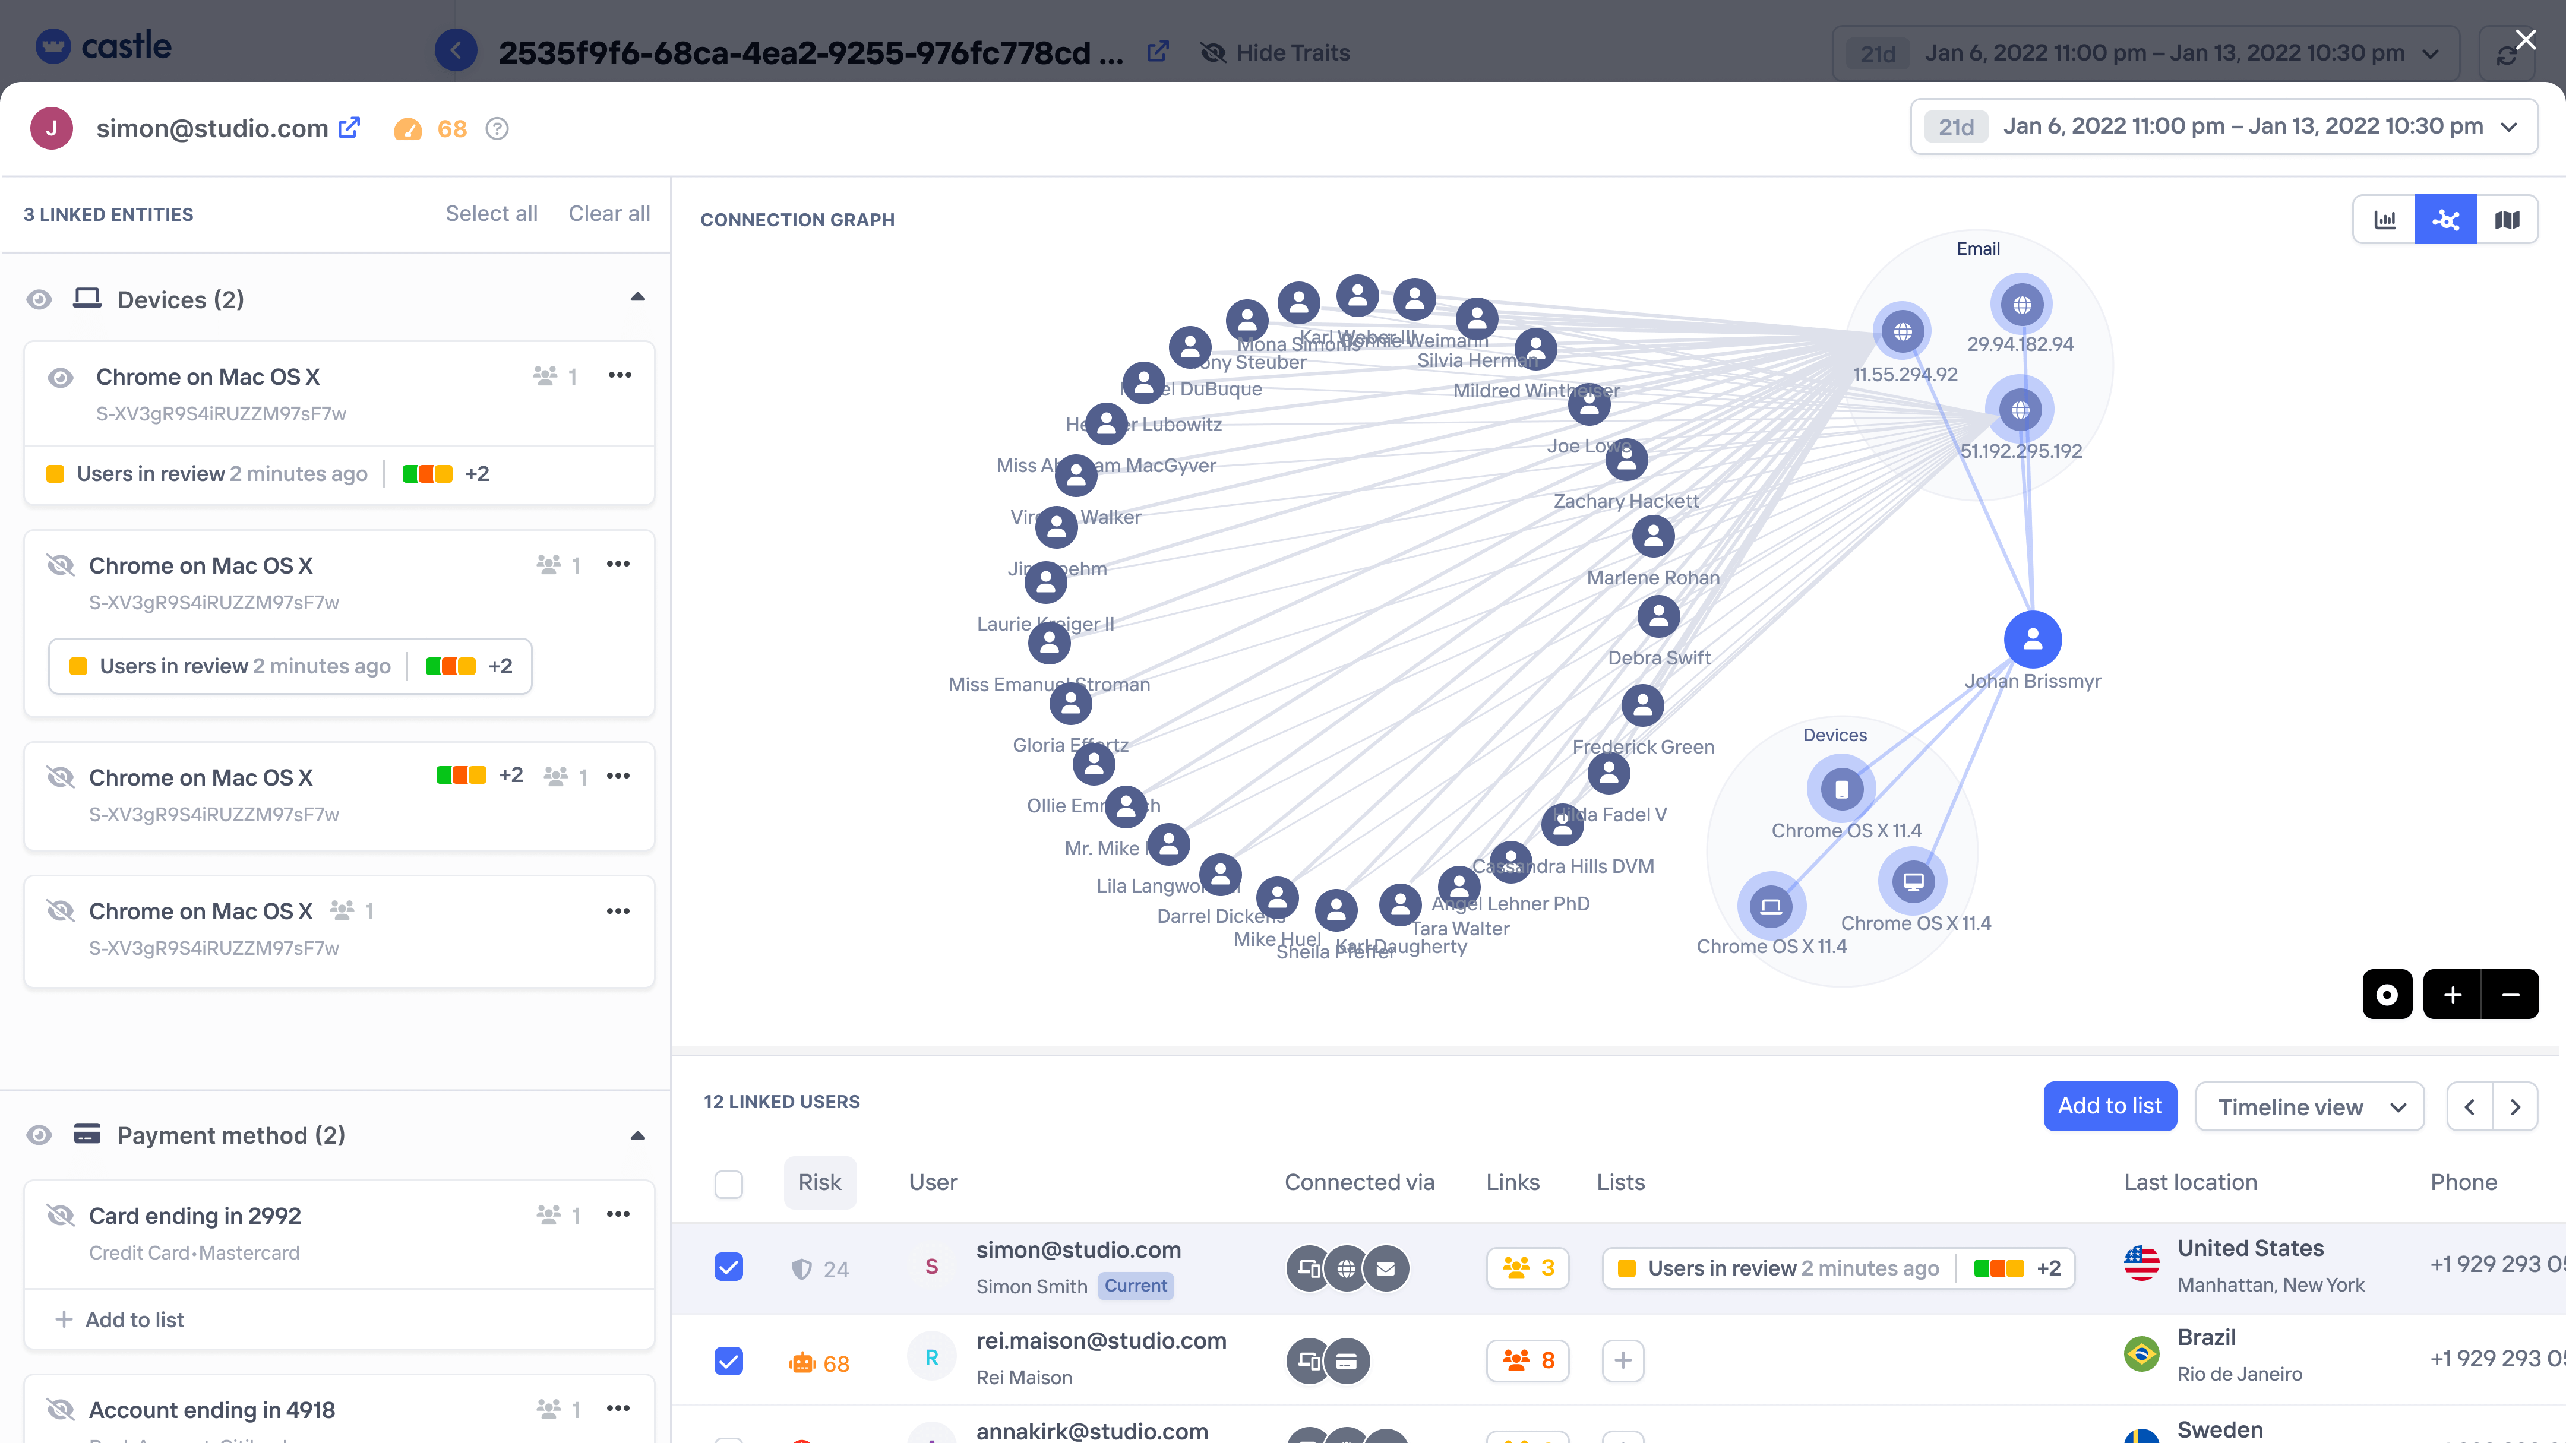The width and height of the screenshot is (2566, 1443).
Task: Toggle the select-all users checkbox in table header
Action: (x=729, y=1184)
